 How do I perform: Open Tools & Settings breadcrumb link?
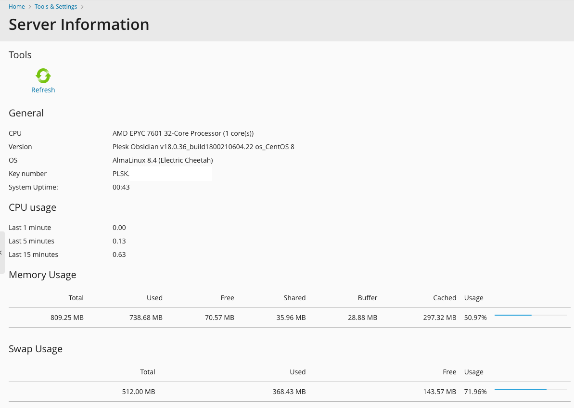click(x=56, y=7)
